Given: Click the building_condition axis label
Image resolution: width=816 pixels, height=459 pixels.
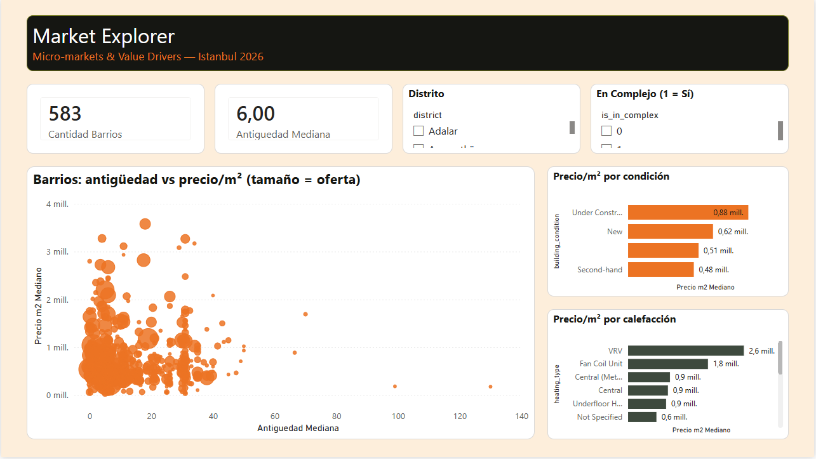Looking at the screenshot, I should click(x=557, y=241).
